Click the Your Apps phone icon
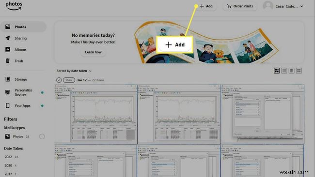This screenshot has height=177, width=315. tap(8, 105)
